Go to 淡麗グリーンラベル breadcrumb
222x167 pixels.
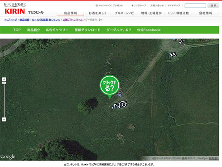point(73,20)
